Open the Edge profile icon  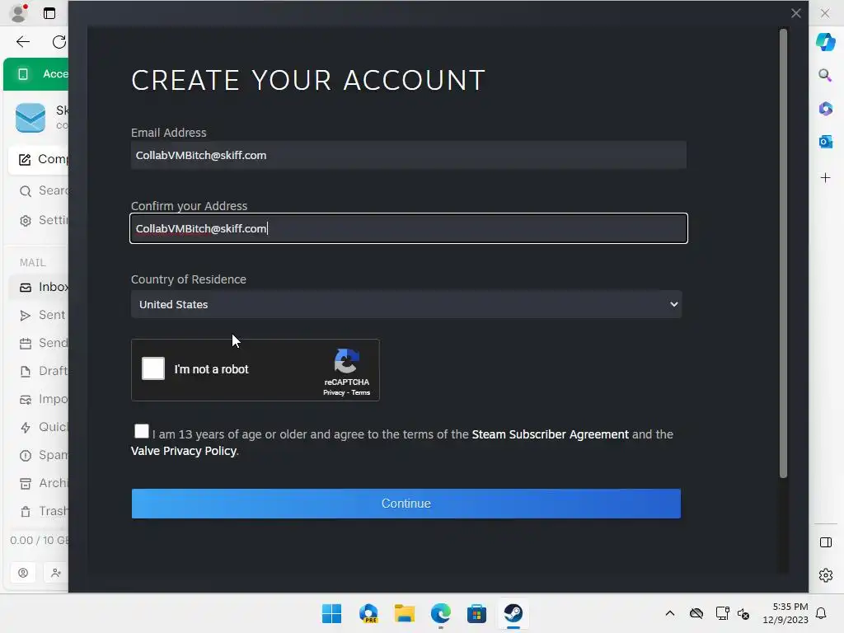pyautogui.click(x=19, y=13)
